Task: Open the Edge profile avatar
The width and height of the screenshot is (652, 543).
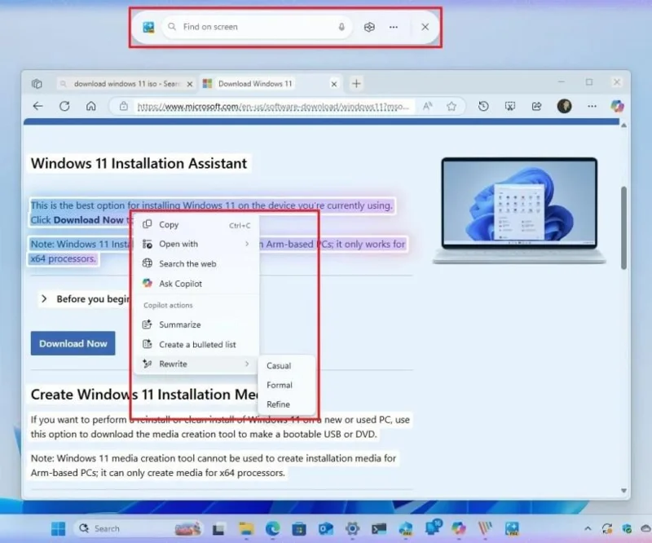Action: pos(564,106)
